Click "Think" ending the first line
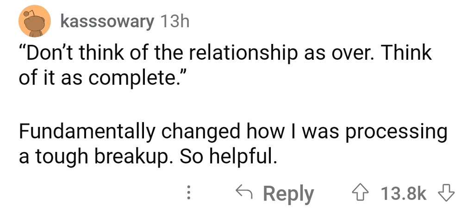 coord(407,53)
